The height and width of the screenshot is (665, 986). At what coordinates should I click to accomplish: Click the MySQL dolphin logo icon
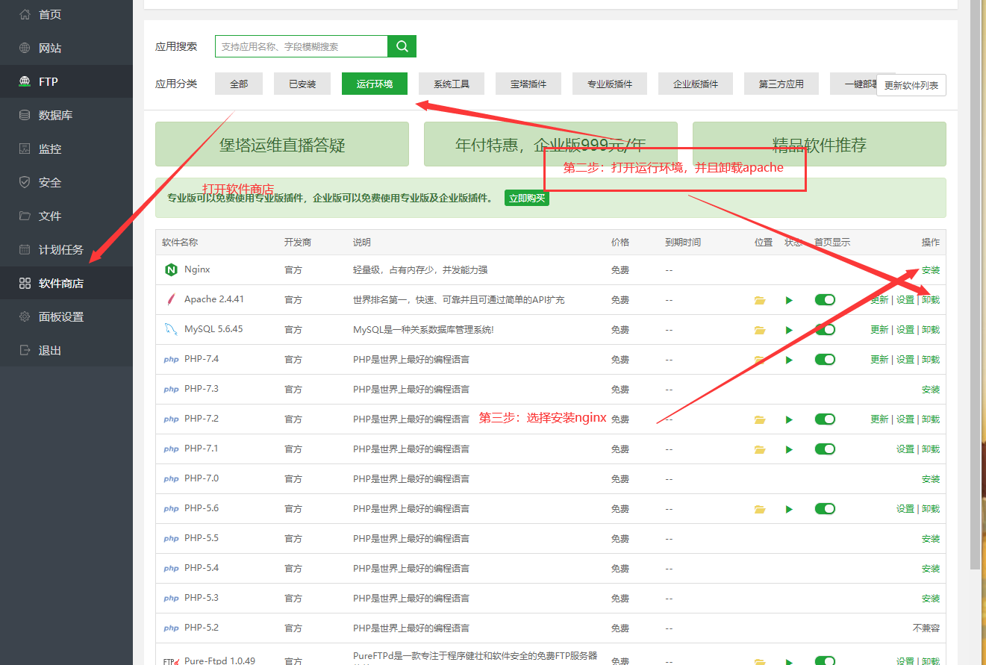[x=171, y=330]
